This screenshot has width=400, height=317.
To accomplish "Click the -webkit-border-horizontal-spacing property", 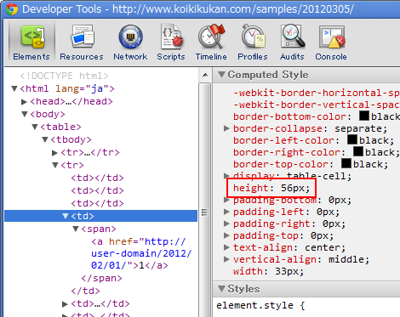I will pyautogui.click(x=317, y=93).
